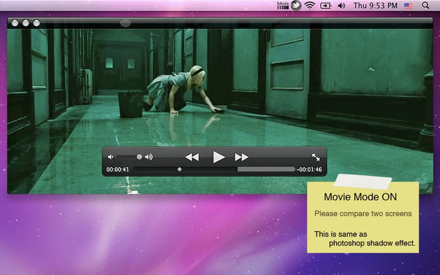Open the Movie mode menu bar icon

click(283, 5)
